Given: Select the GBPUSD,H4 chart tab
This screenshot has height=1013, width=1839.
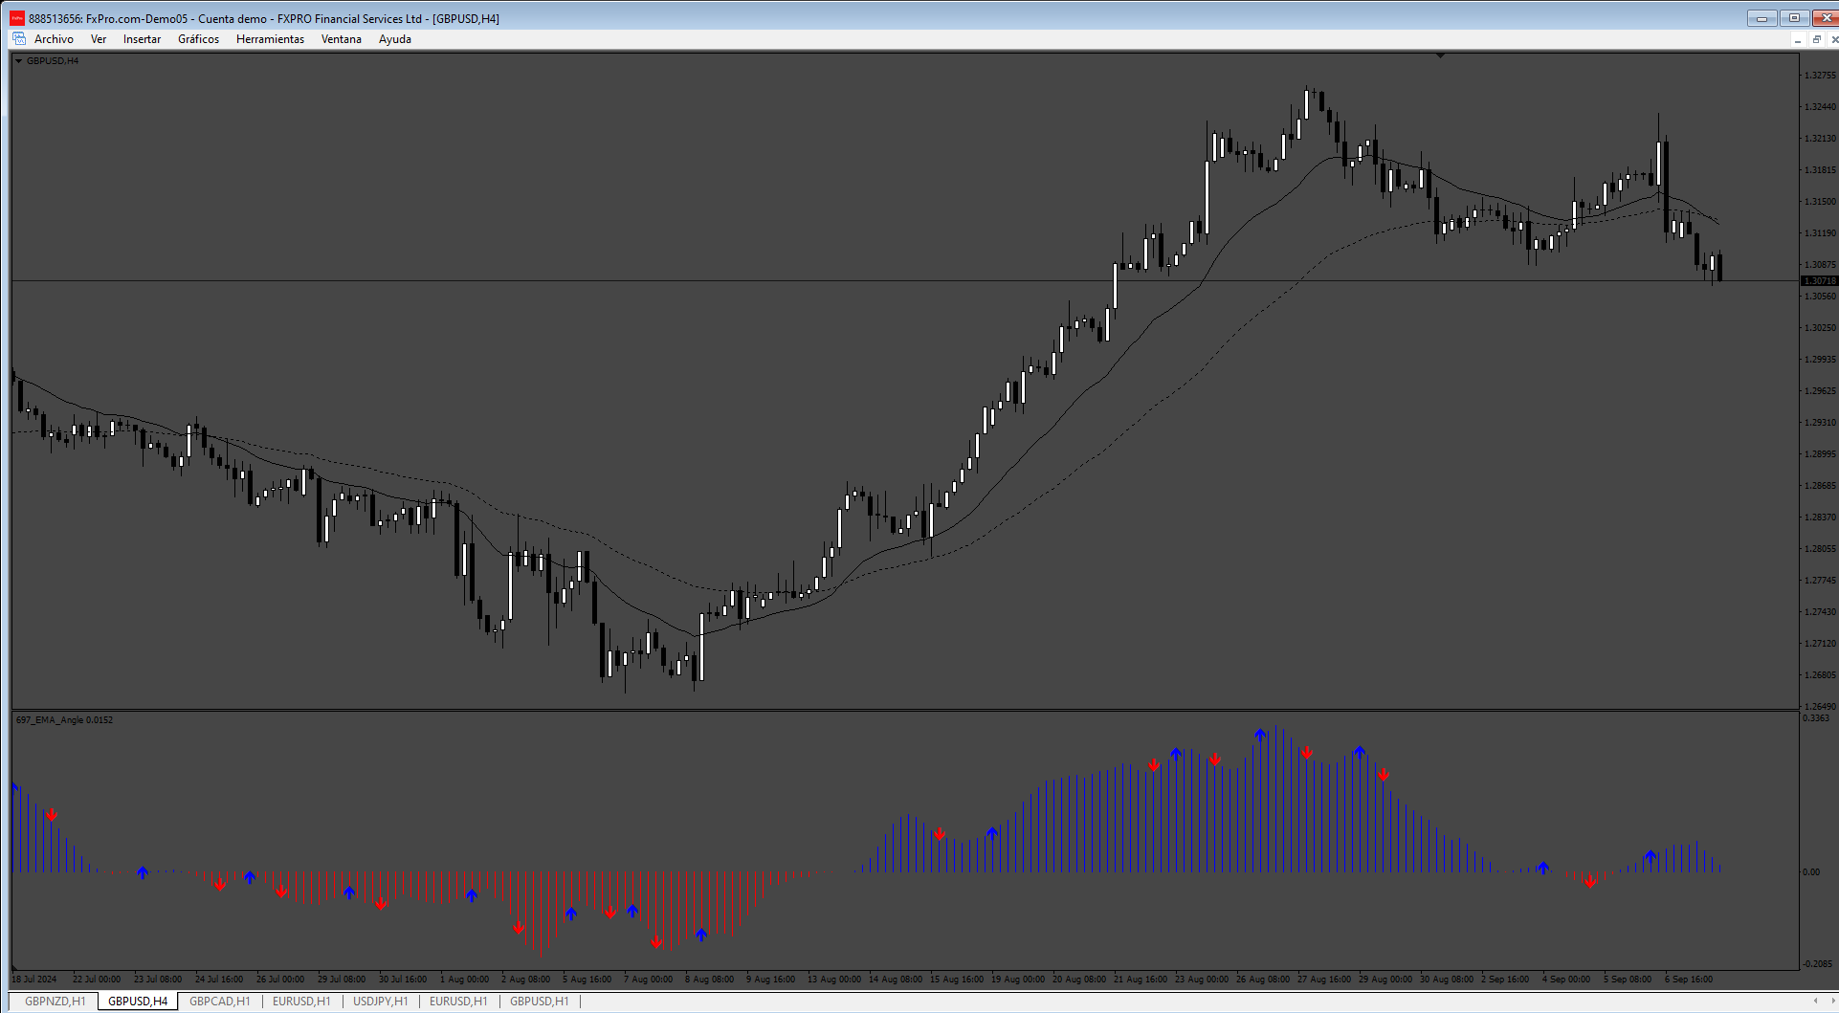Looking at the screenshot, I should coord(138,1002).
